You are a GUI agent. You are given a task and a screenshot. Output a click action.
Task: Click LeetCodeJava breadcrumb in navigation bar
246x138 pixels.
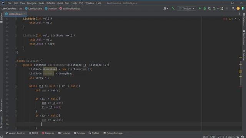click(x=9, y=8)
